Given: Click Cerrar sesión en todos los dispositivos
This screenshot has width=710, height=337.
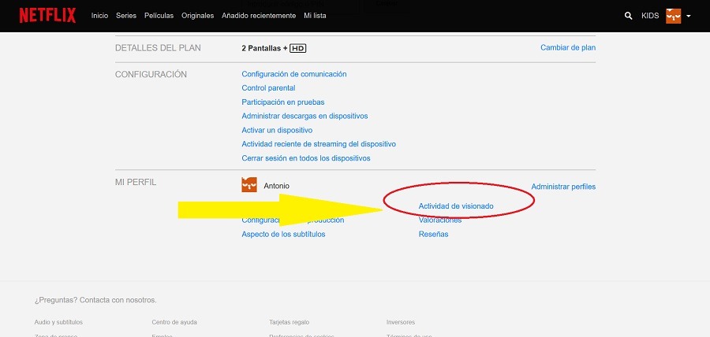Looking at the screenshot, I should pyautogui.click(x=306, y=158).
